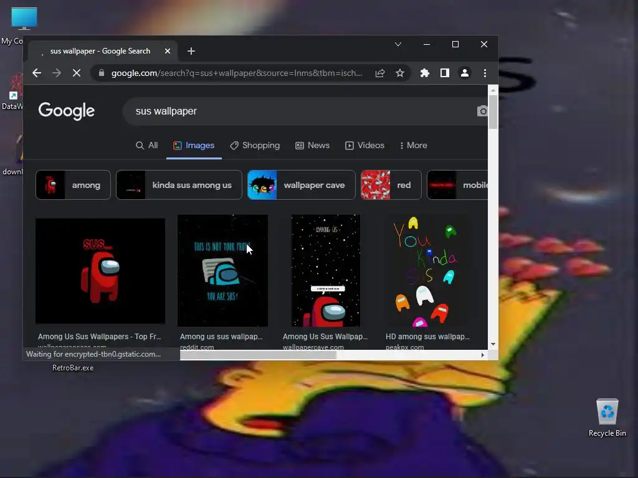The width and height of the screenshot is (638, 478).
Task: Expand the More search options menu
Action: [414, 146]
